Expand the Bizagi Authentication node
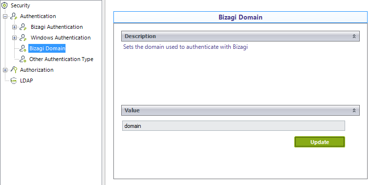 (x=15, y=27)
